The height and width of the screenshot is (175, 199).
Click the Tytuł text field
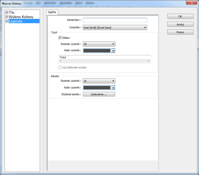point(104,57)
